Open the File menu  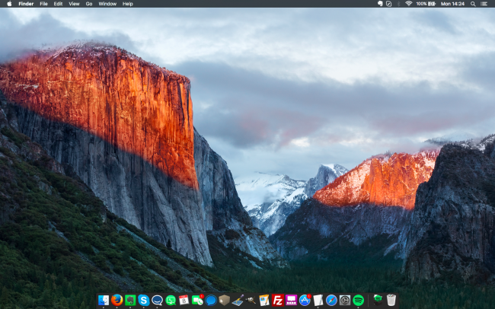(x=43, y=4)
